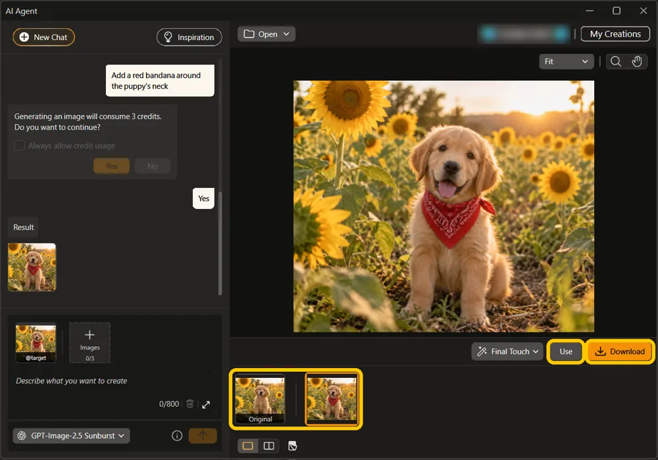
Task: Start a New Chat
Action: point(43,37)
